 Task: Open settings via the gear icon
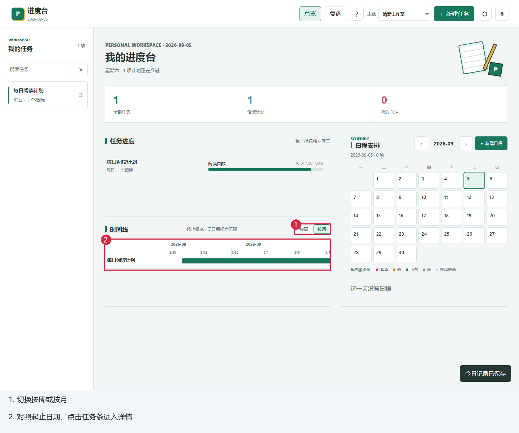click(x=485, y=14)
